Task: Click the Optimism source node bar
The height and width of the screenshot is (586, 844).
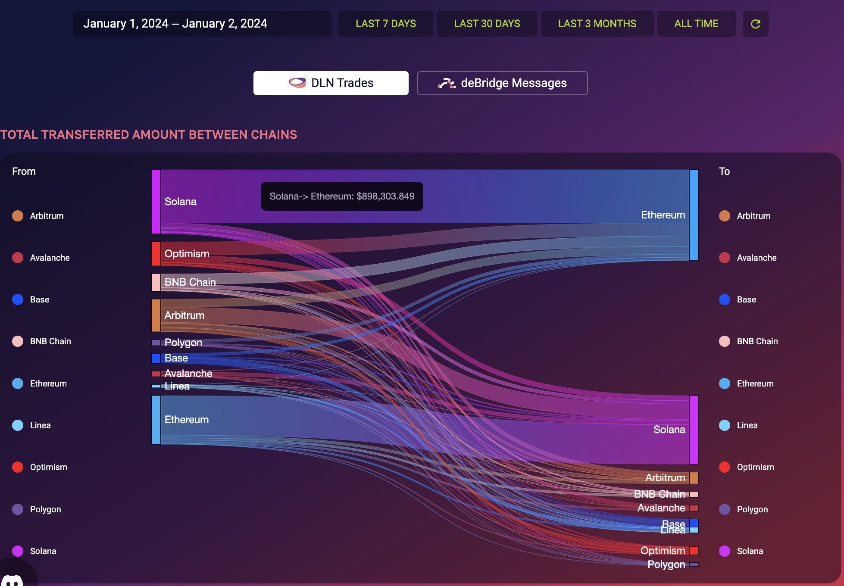Action: pyautogui.click(x=156, y=254)
